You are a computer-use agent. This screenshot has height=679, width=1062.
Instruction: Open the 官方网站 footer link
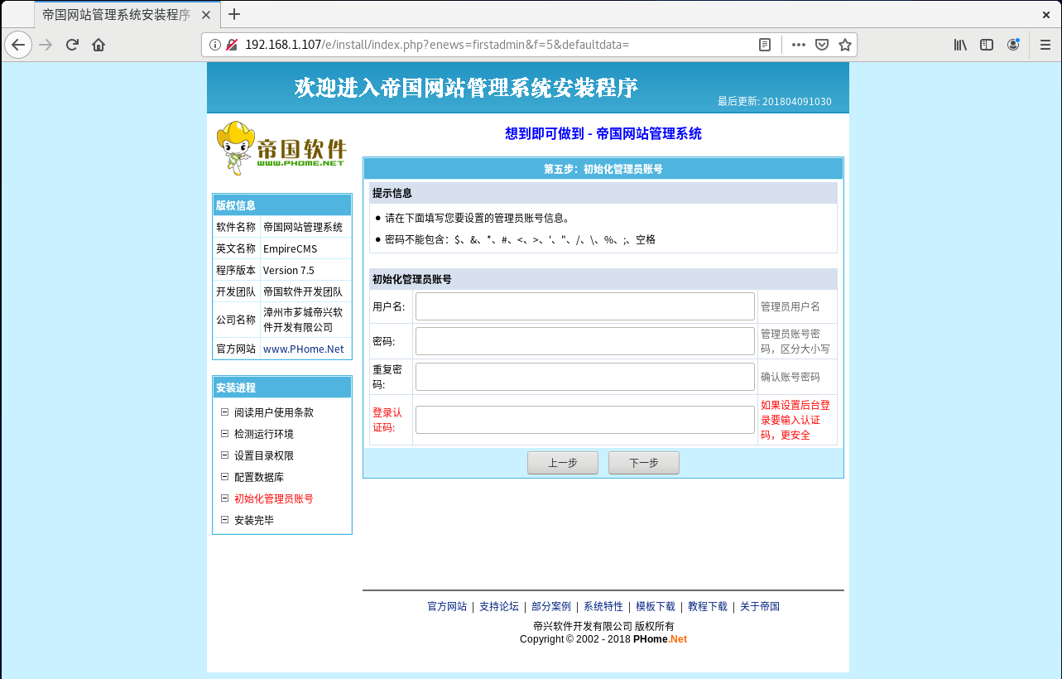[x=447, y=607]
